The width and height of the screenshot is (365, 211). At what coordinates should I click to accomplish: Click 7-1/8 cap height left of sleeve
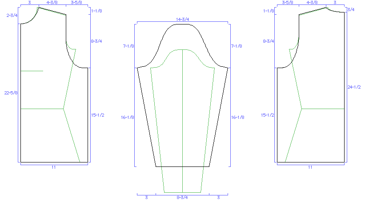tap(128, 46)
